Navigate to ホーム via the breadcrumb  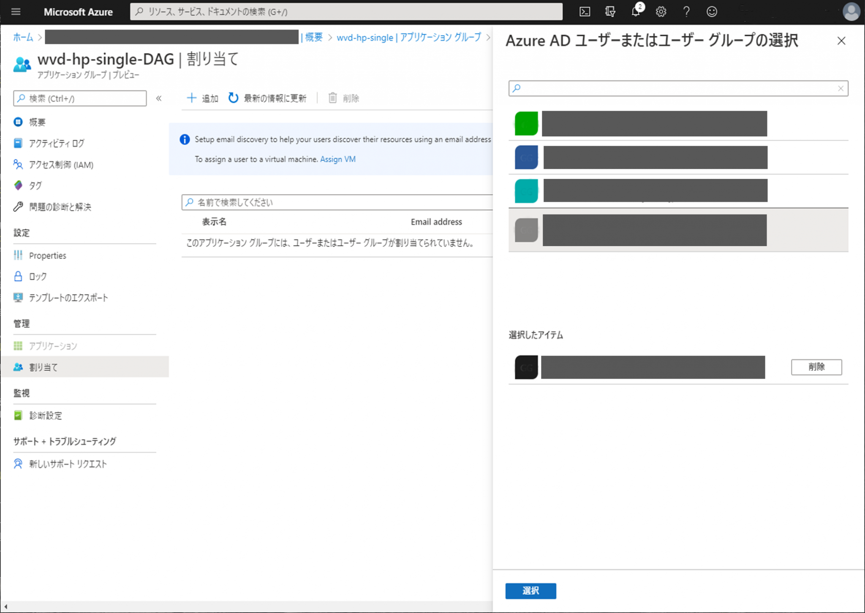(x=23, y=37)
